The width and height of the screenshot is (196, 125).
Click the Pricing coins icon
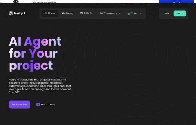[63, 13]
